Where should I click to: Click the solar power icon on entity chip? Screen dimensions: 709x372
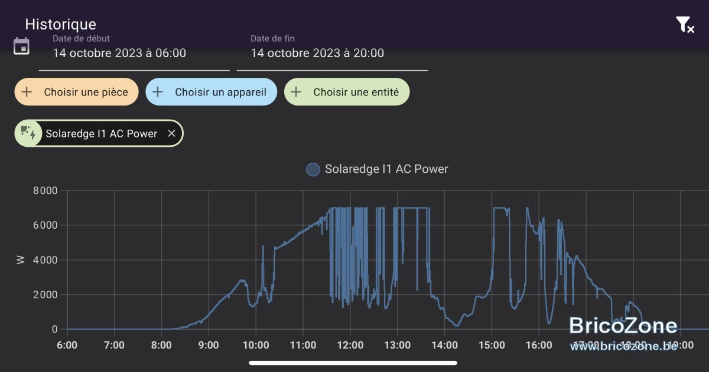pyautogui.click(x=28, y=133)
